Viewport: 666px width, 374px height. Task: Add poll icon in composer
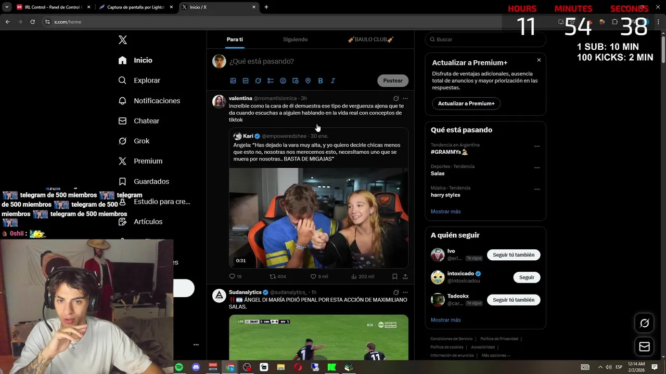coord(271,81)
